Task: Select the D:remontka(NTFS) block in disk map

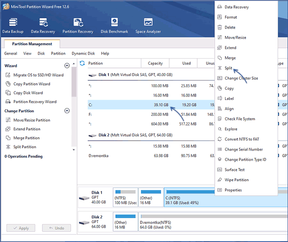Action: point(213,221)
